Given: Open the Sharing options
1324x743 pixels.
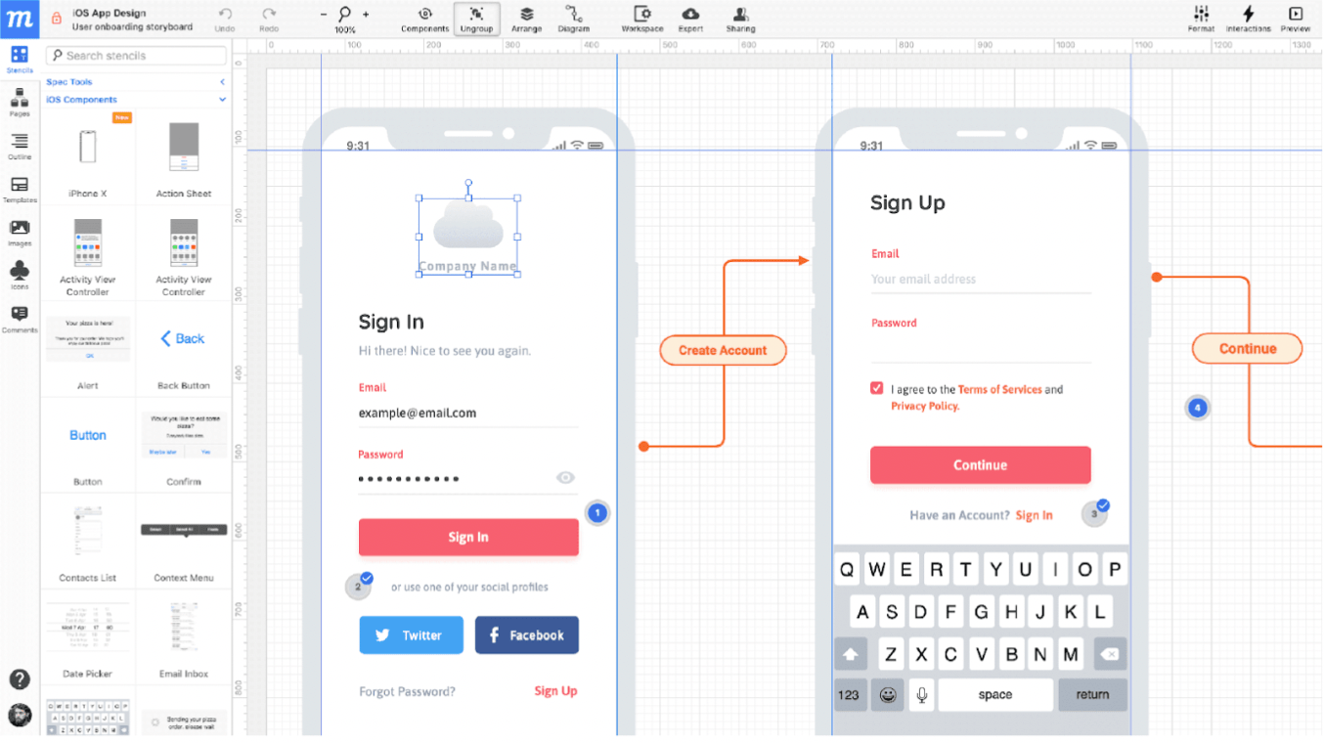Looking at the screenshot, I should pyautogui.click(x=740, y=18).
